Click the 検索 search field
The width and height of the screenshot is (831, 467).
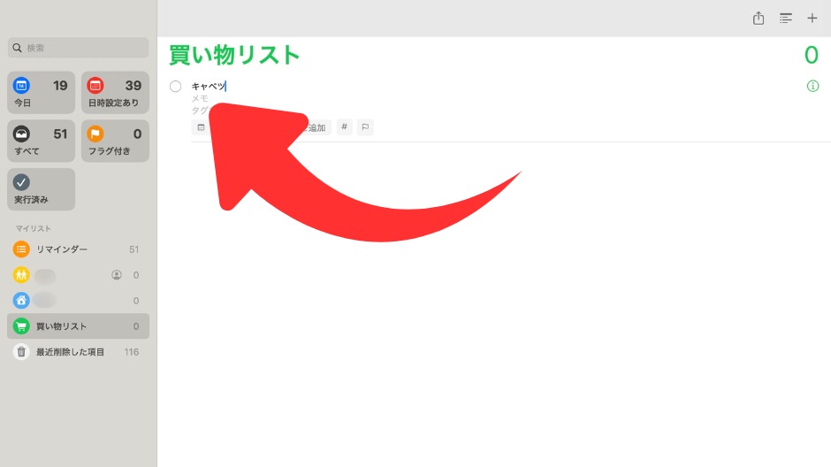79,48
